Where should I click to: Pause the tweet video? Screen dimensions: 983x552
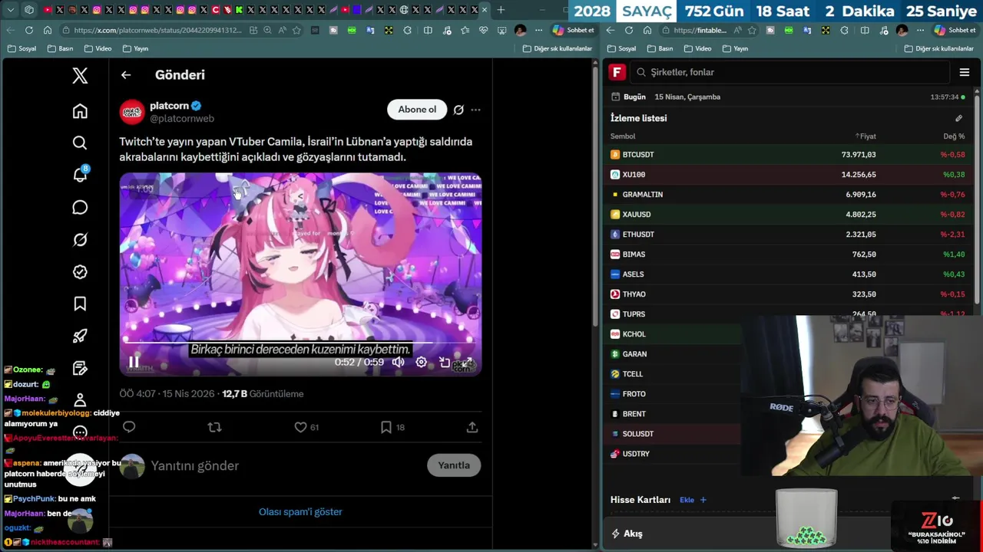coord(134,362)
